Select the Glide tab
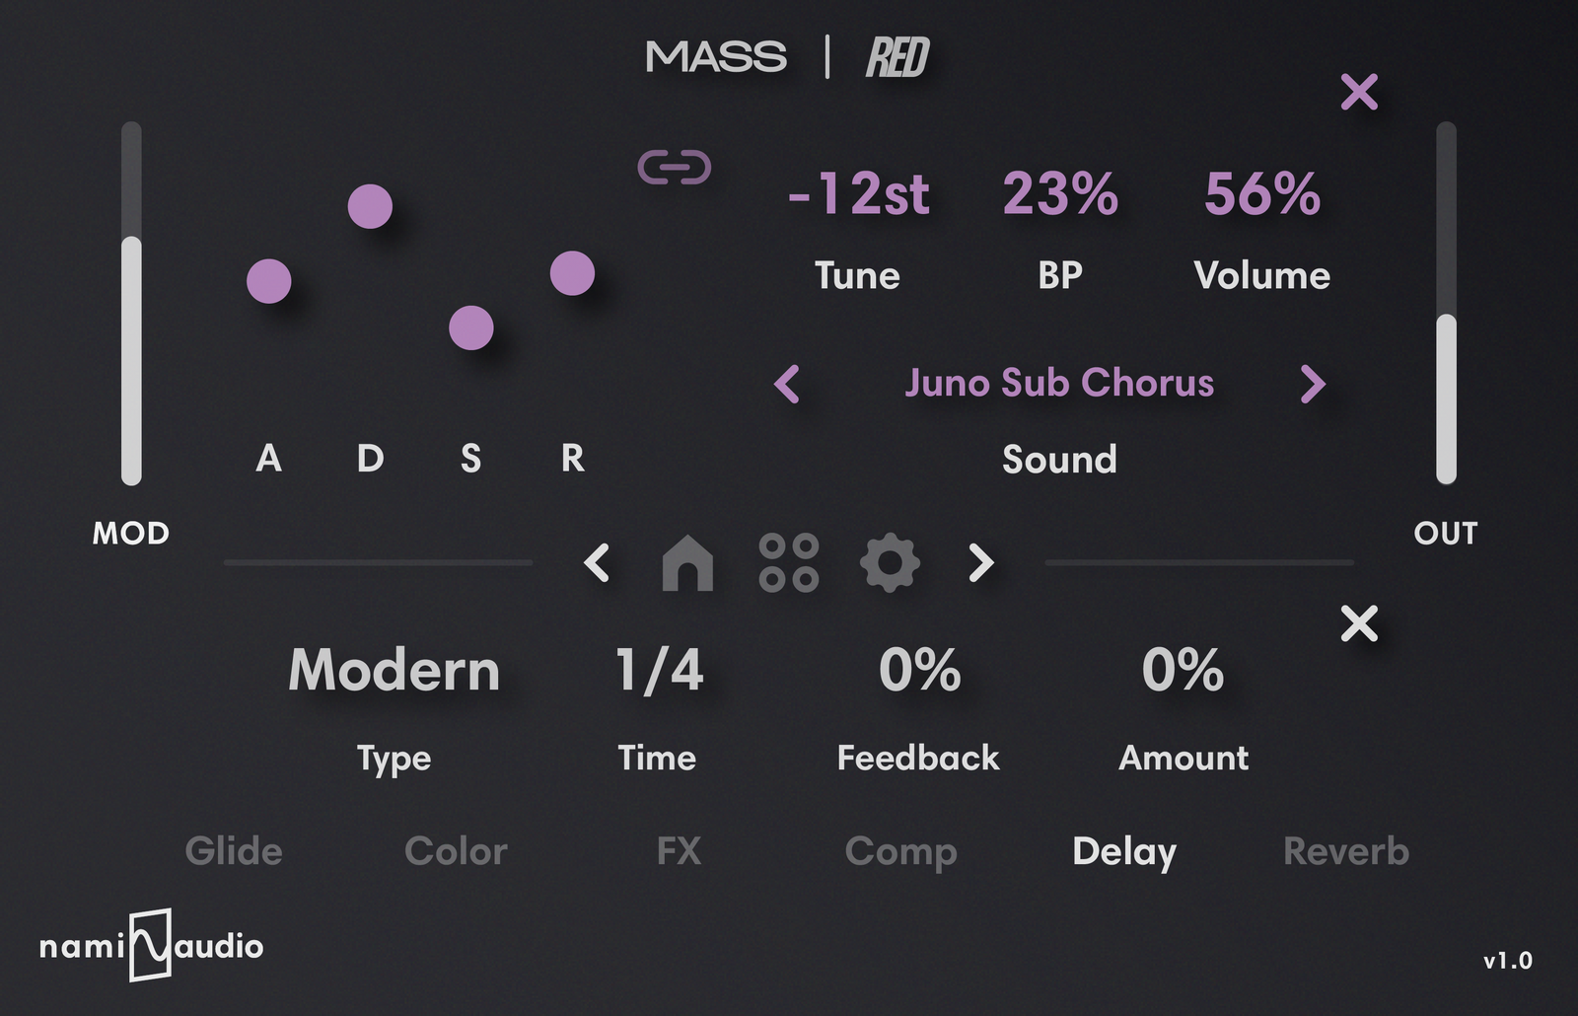Image resolution: width=1578 pixels, height=1016 pixels. click(235, 850)
